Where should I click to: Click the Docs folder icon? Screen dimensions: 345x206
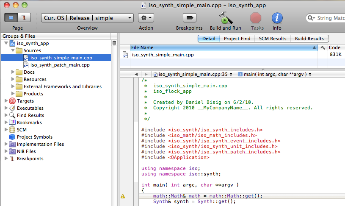click(x=19, y=72)
